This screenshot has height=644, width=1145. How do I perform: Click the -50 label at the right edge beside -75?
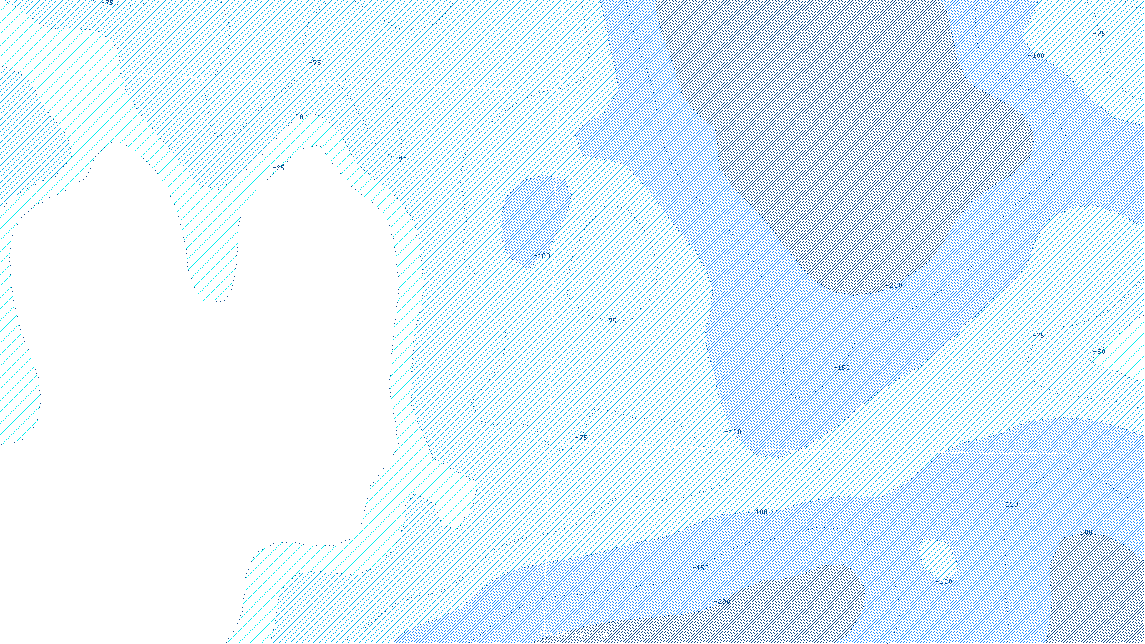tap(1099, 352)
